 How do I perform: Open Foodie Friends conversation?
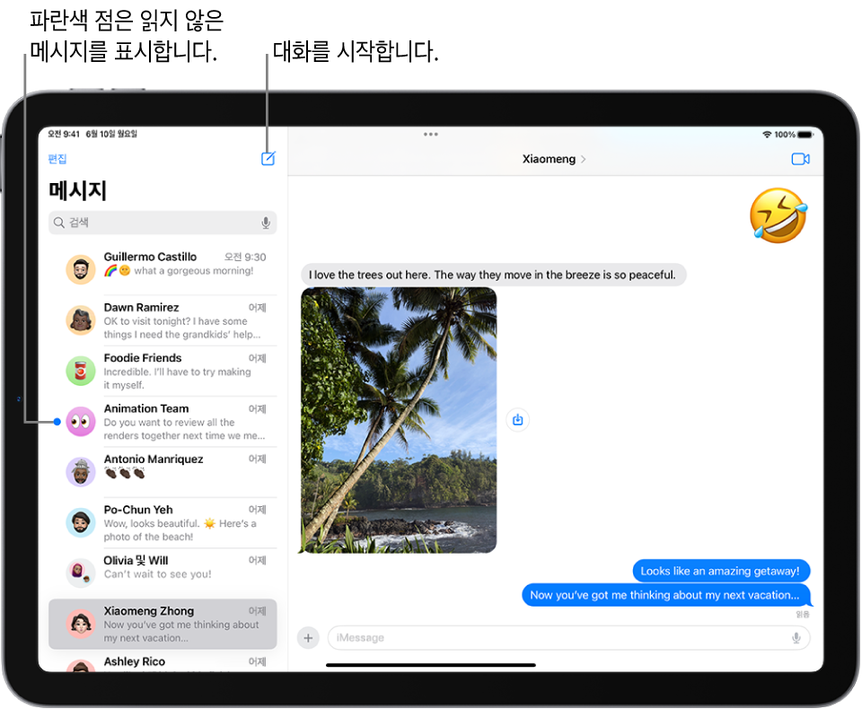pos(163,371)
